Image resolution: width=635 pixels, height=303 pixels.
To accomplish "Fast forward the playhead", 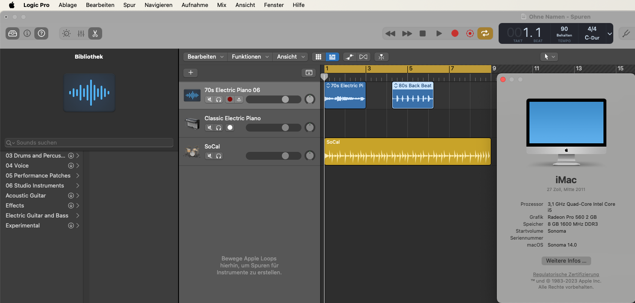I will pyautogui.click(x=407, y=33).
